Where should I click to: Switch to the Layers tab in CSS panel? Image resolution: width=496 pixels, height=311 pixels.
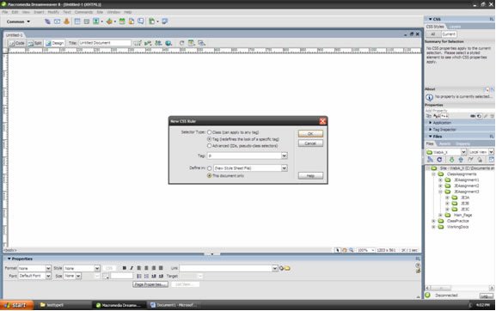tap(455, 27)
